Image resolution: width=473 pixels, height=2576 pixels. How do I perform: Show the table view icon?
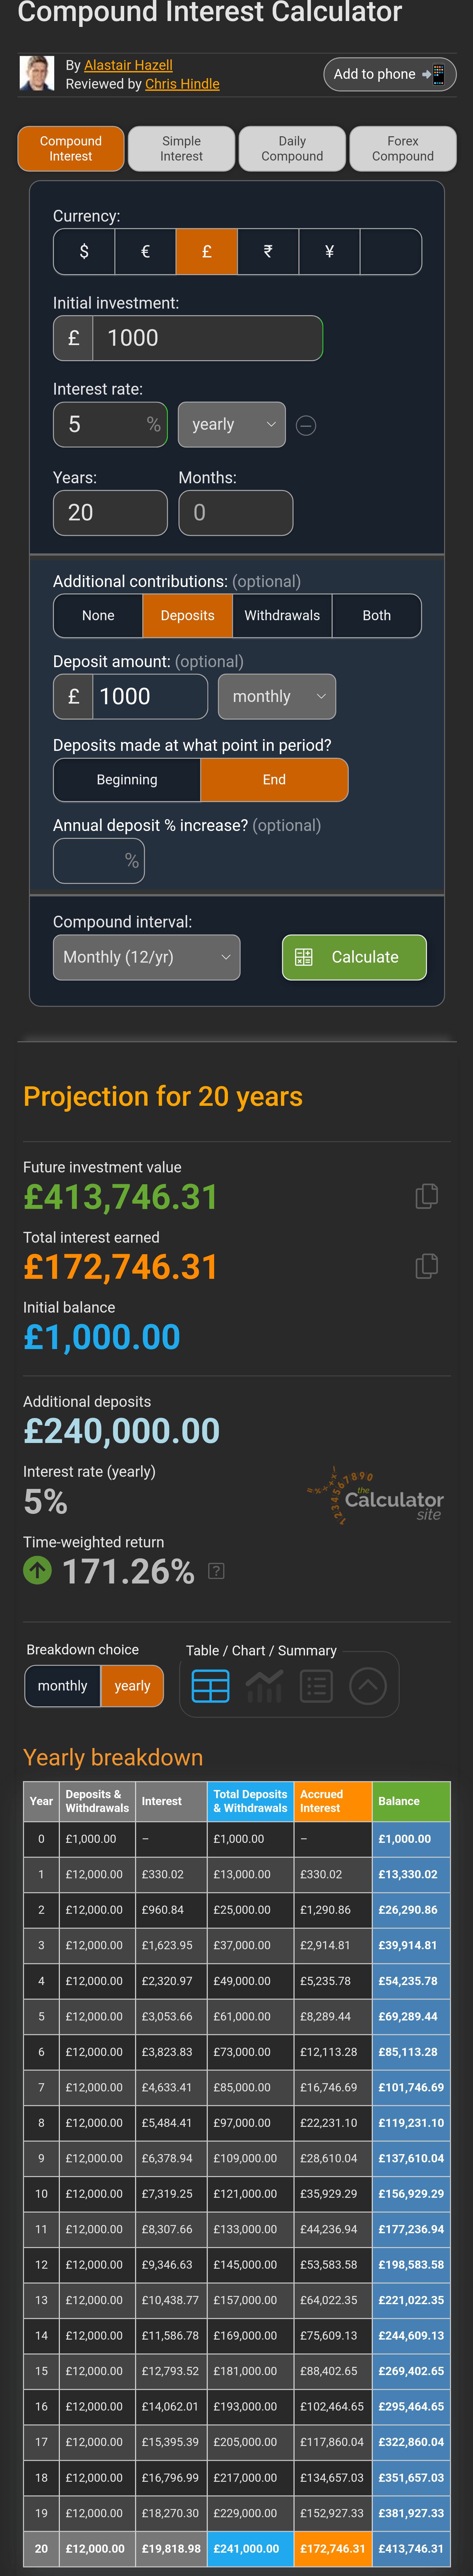pyautogui.click(x=210, y=1686)
